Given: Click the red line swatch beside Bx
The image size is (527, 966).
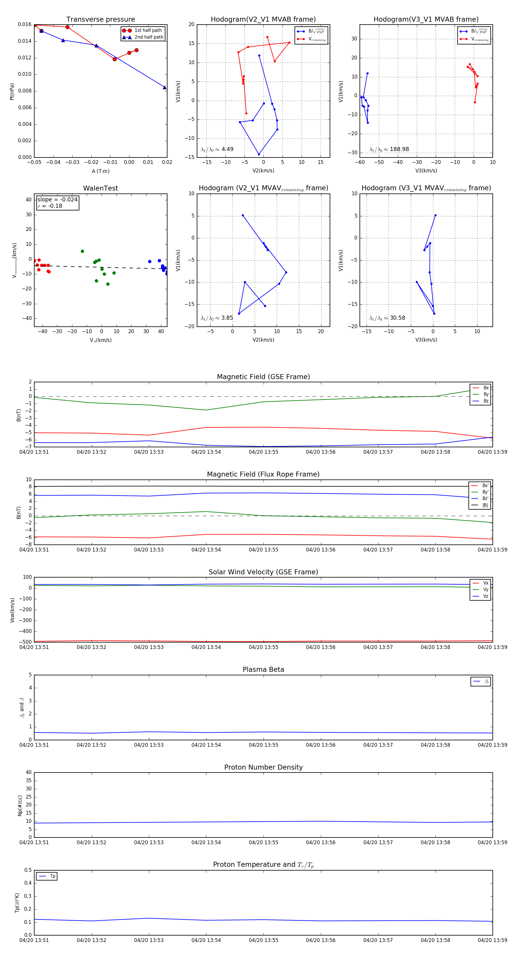Looking at the screenshot, I should pyautogui.click(x=475, y=388).
